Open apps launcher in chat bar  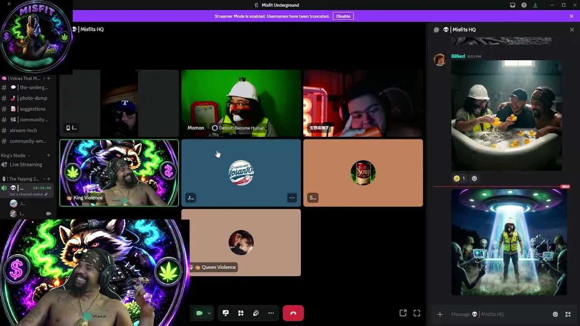(x=568, y=314)
